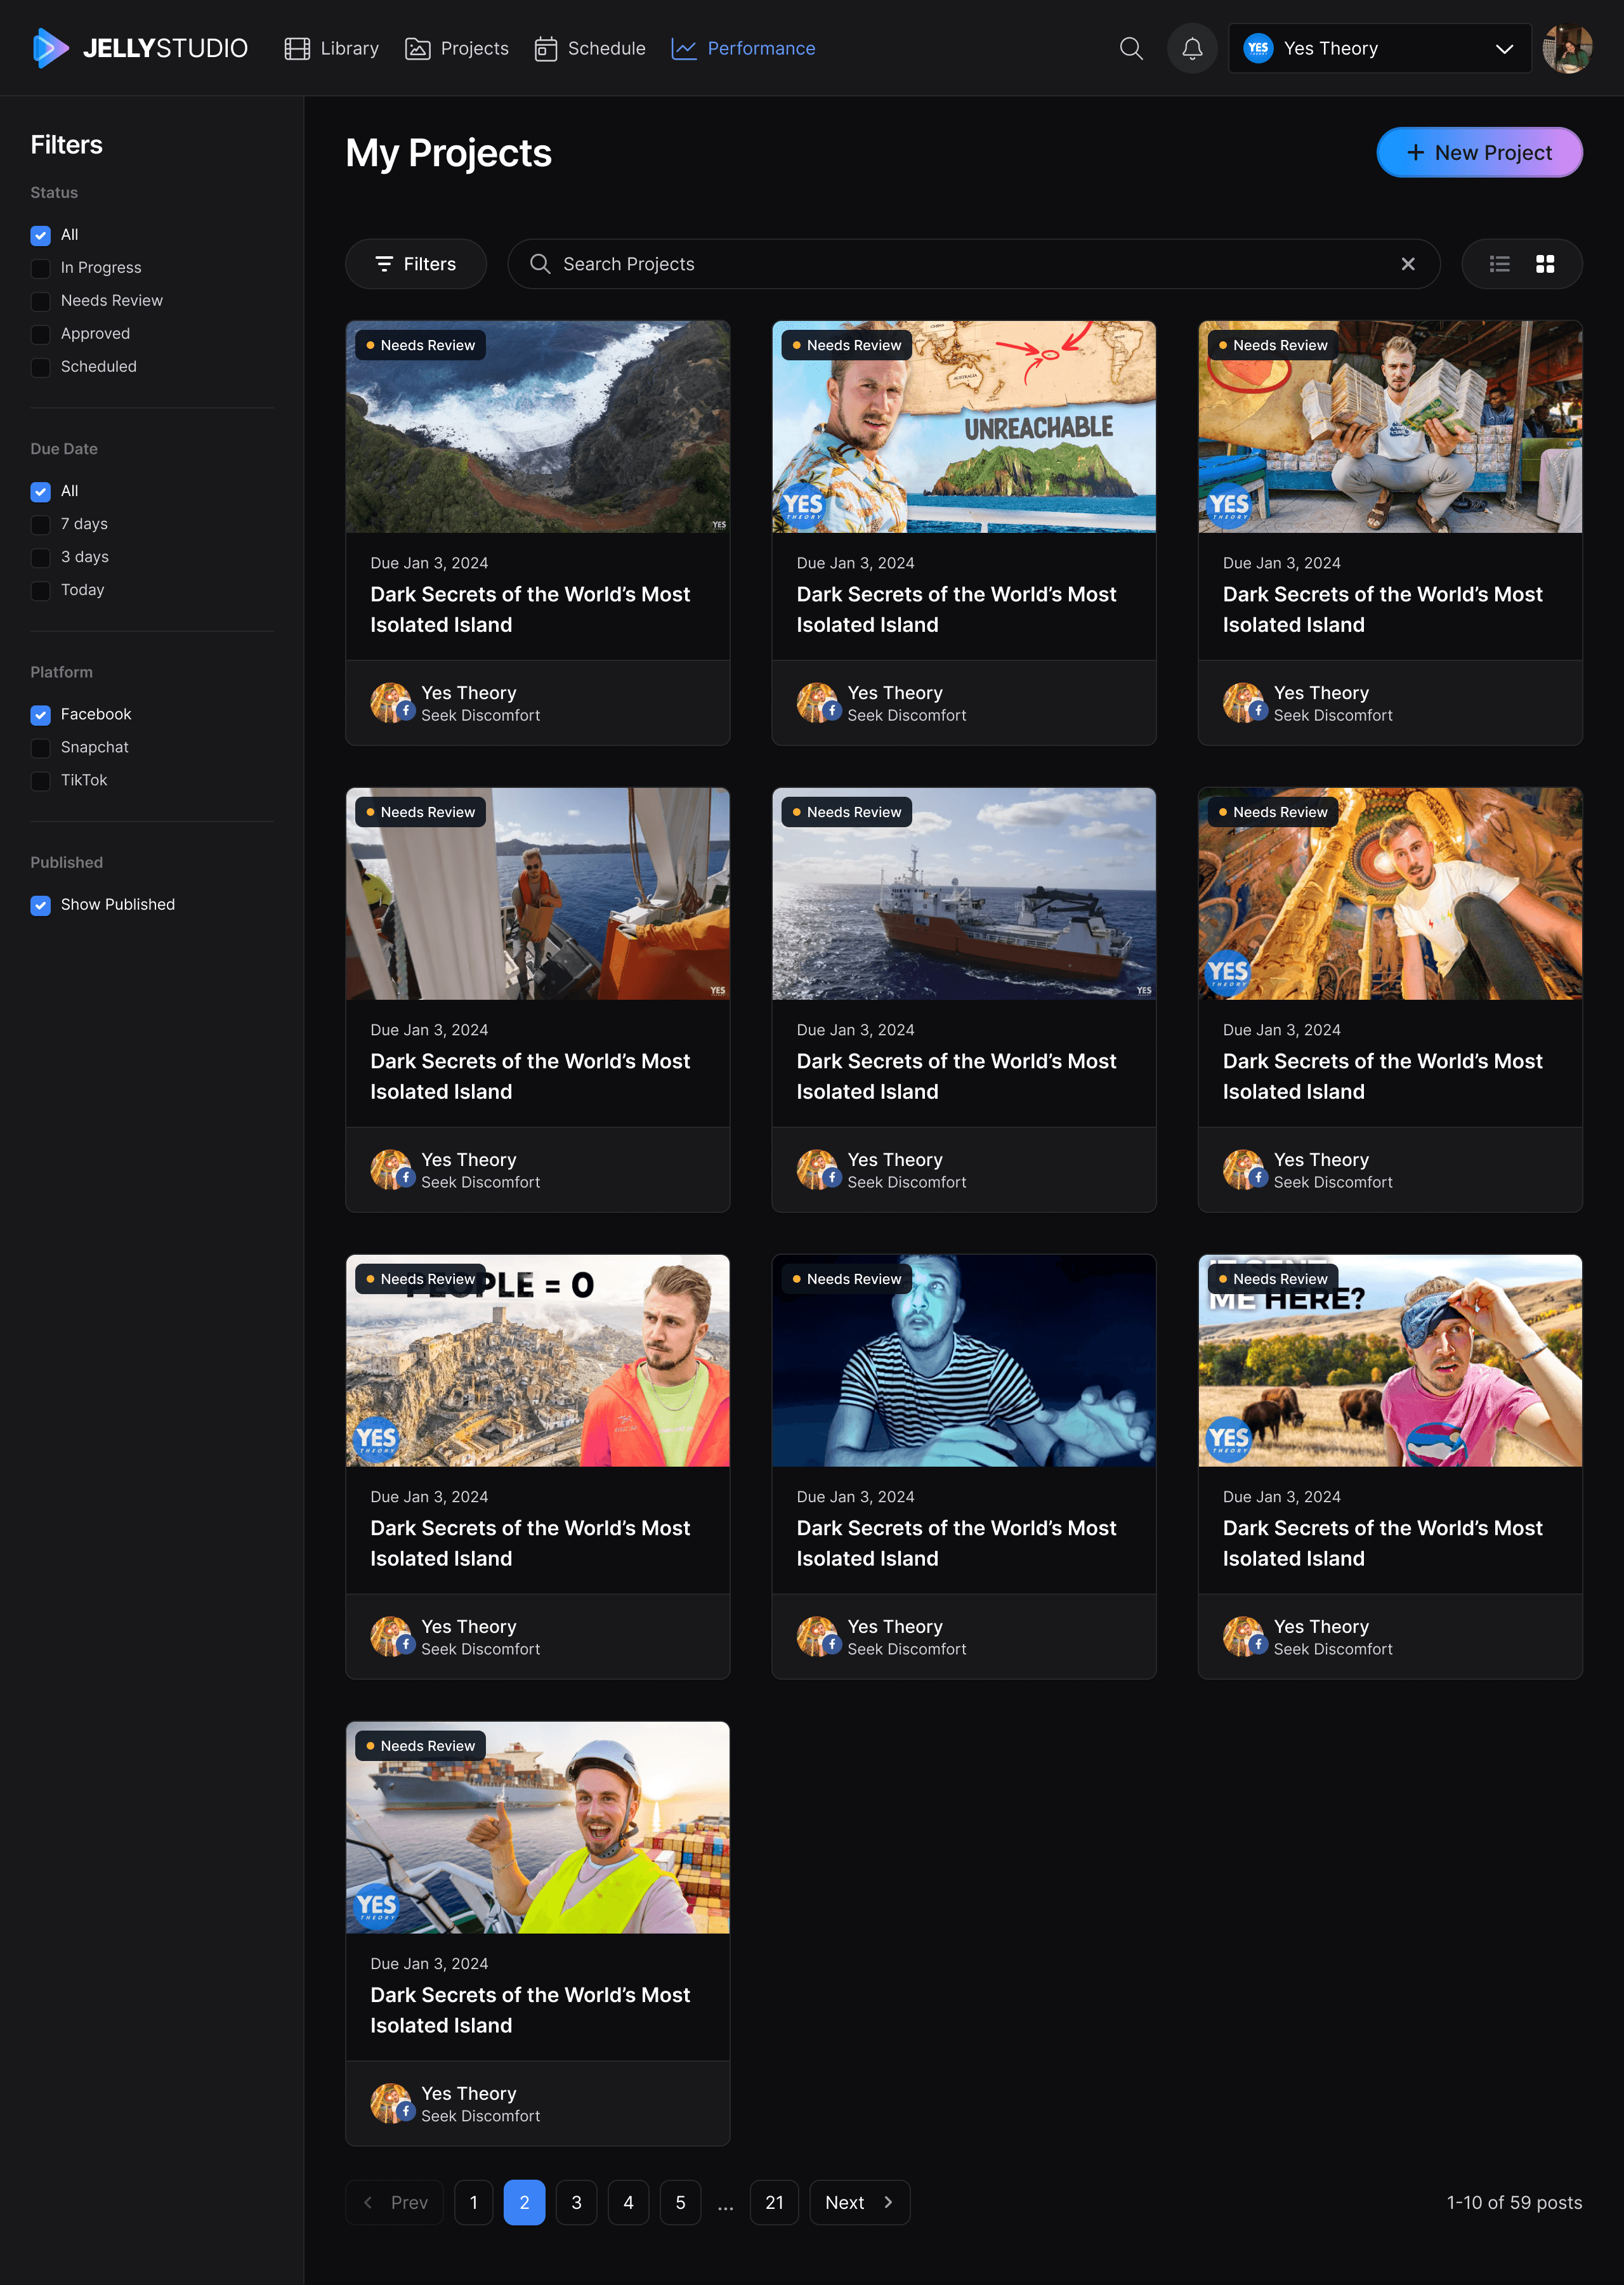
Task: Open notifications bell
Action: tap(1192, 48)
